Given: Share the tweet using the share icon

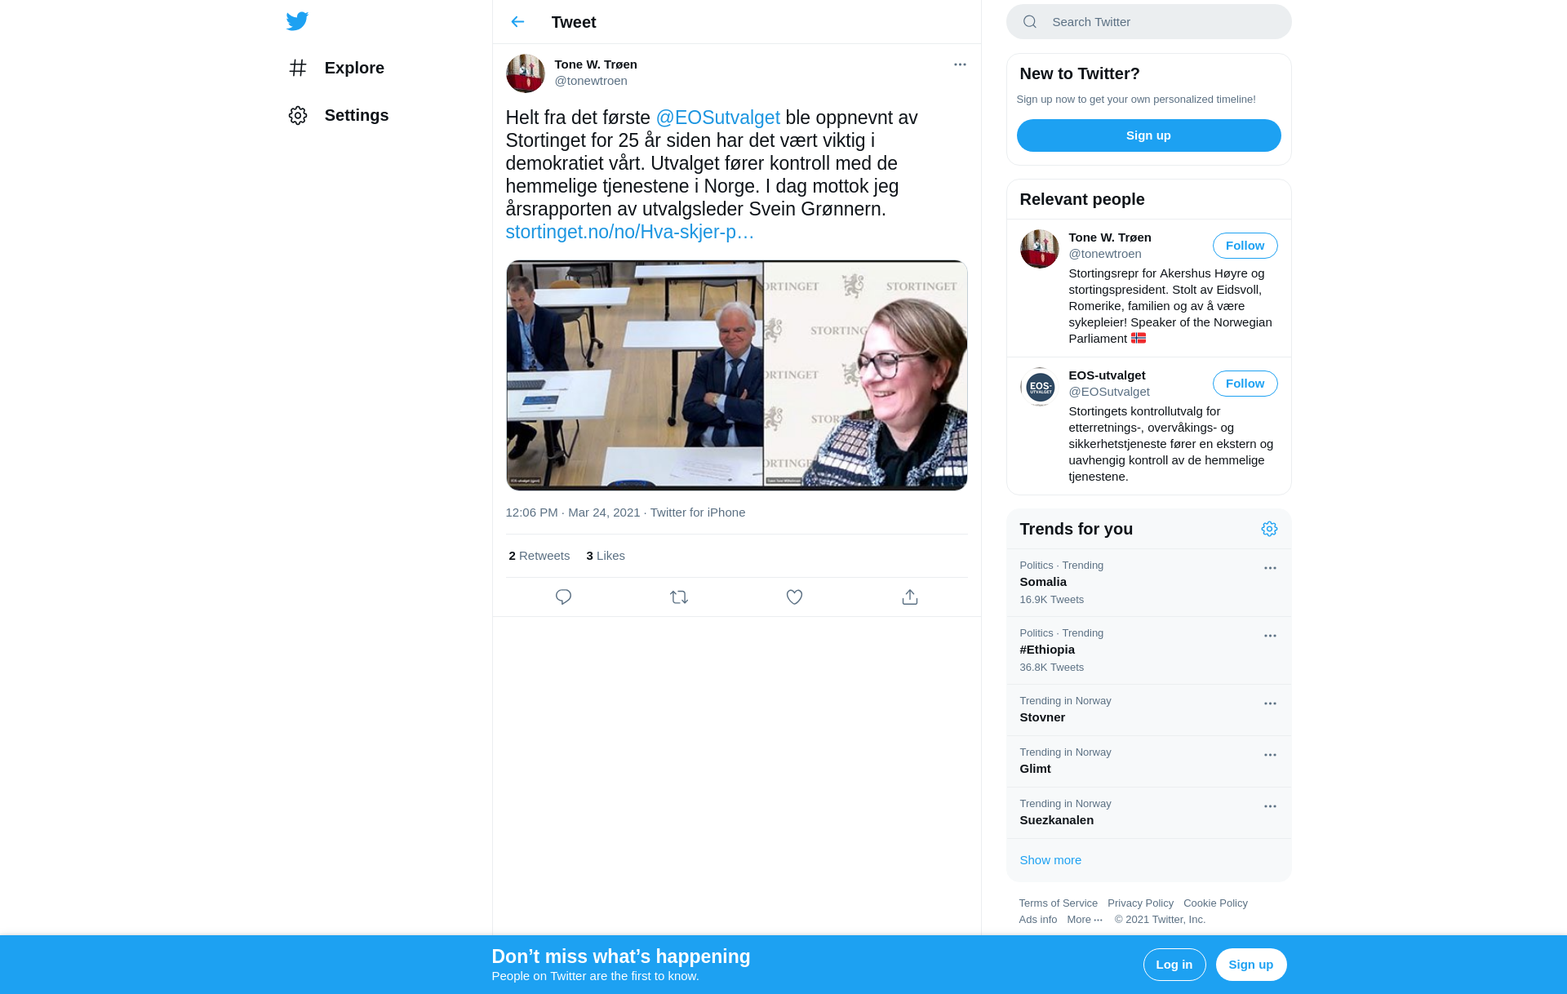Looking at the screenshot, I should 910,597.
